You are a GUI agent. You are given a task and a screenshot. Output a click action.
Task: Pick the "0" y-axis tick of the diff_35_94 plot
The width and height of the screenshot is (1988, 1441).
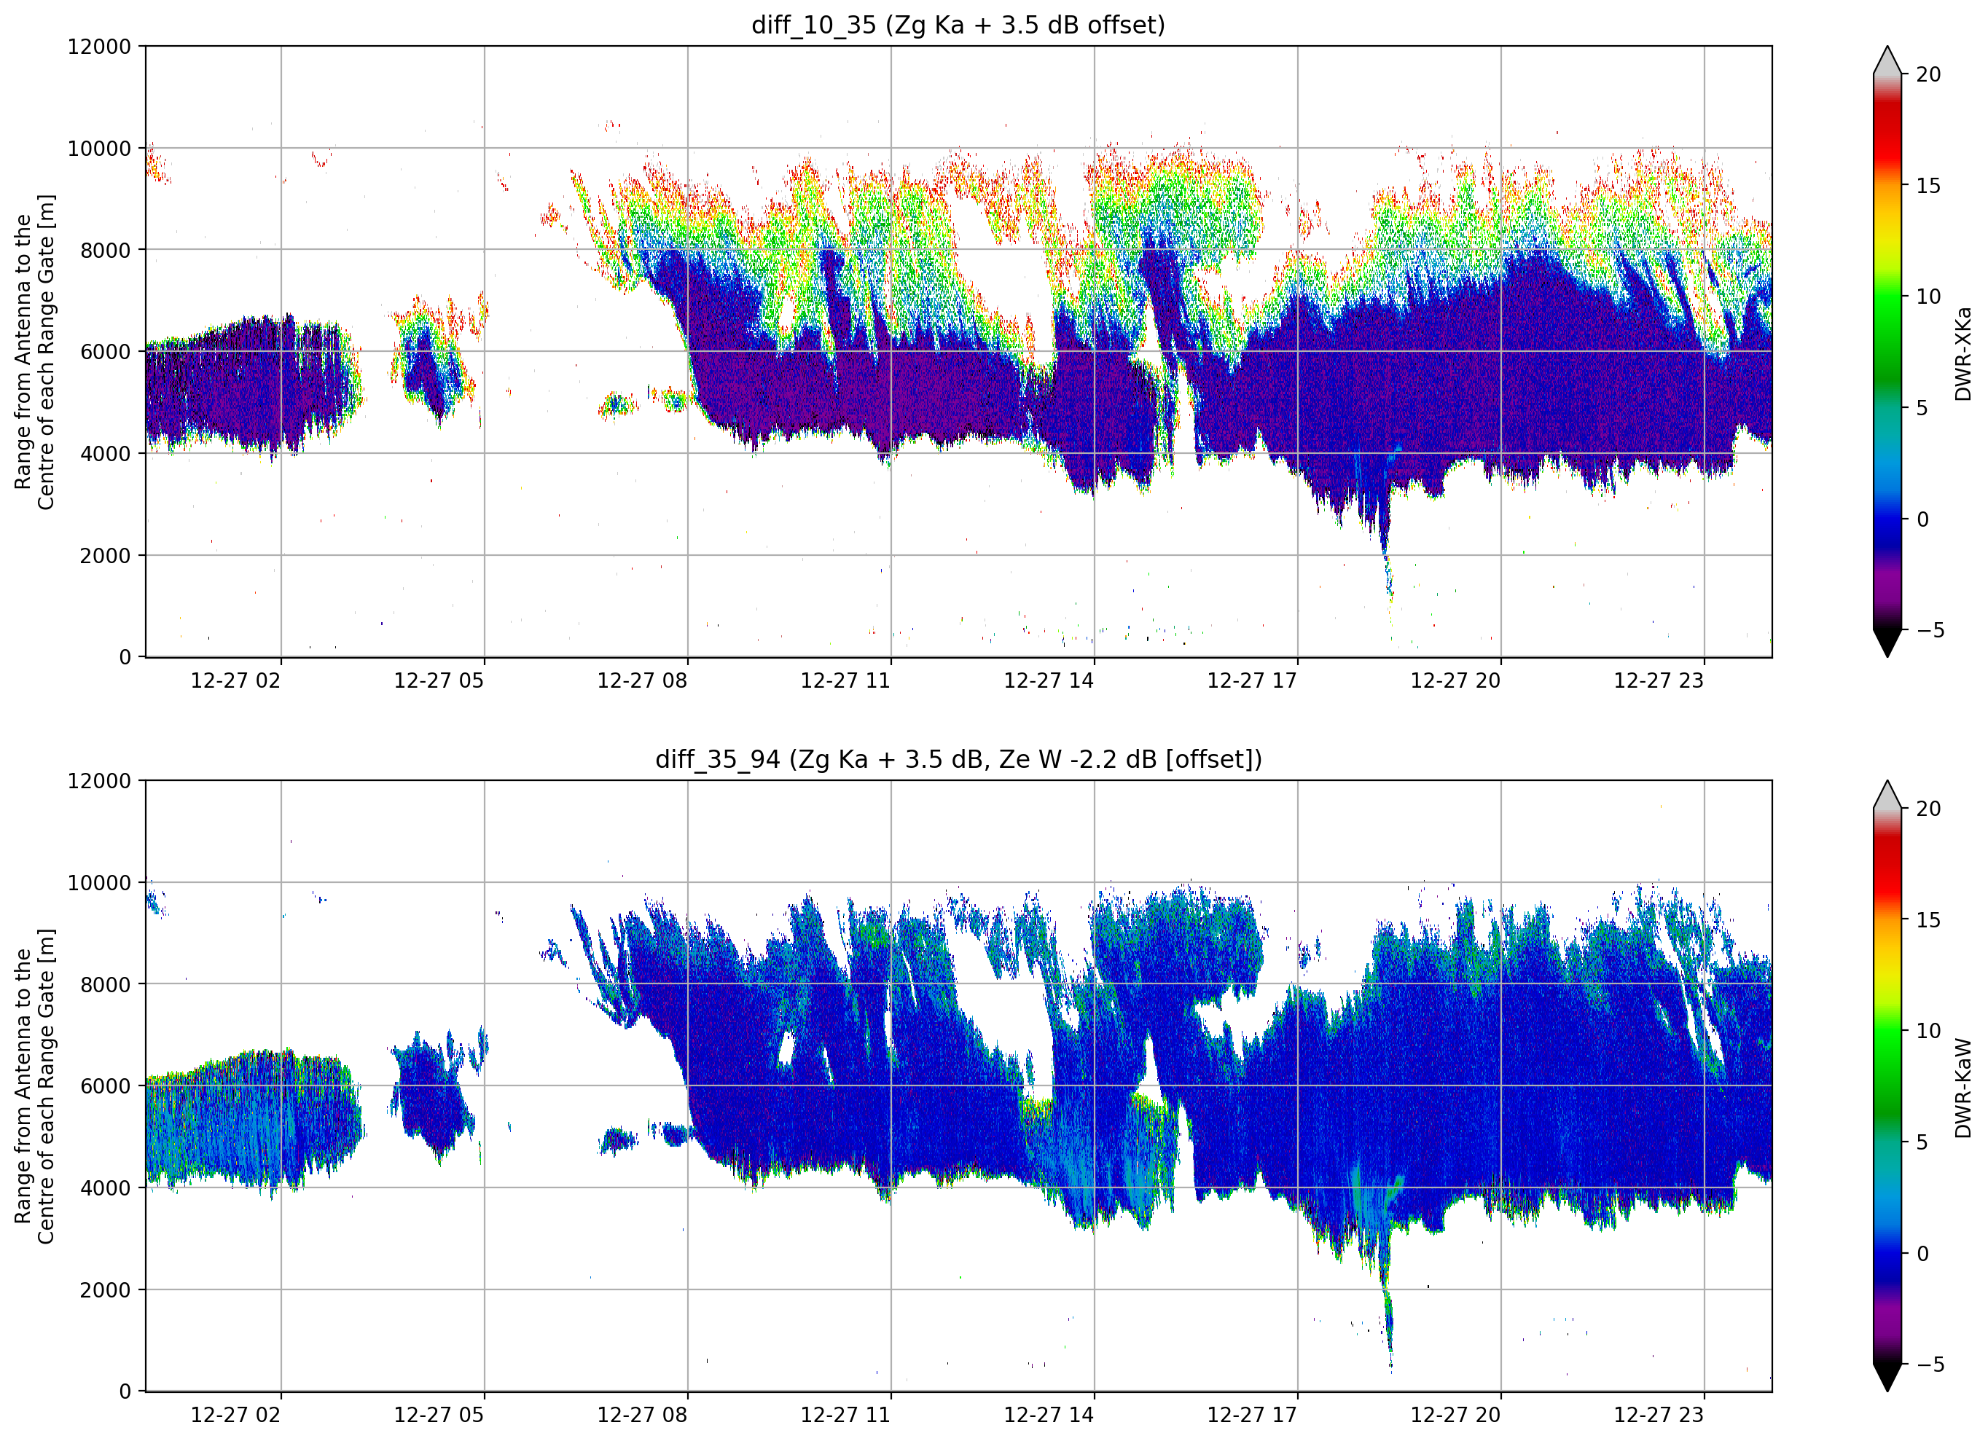(x=125, y=1392)
